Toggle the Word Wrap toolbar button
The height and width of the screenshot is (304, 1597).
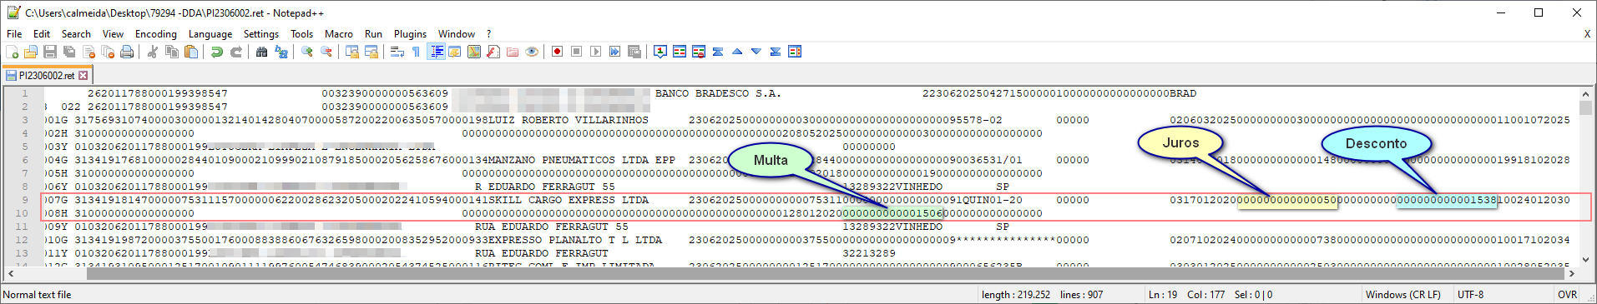coord(397,52)
